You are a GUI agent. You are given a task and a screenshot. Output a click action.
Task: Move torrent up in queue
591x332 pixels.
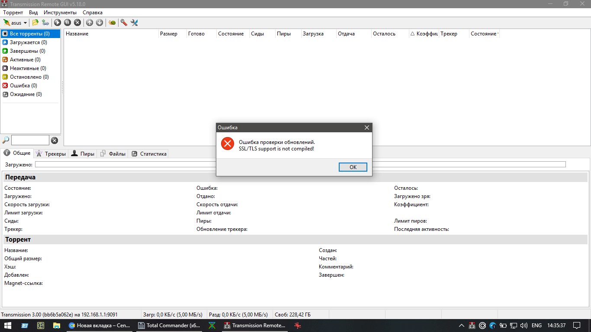(x=90, y=22)
